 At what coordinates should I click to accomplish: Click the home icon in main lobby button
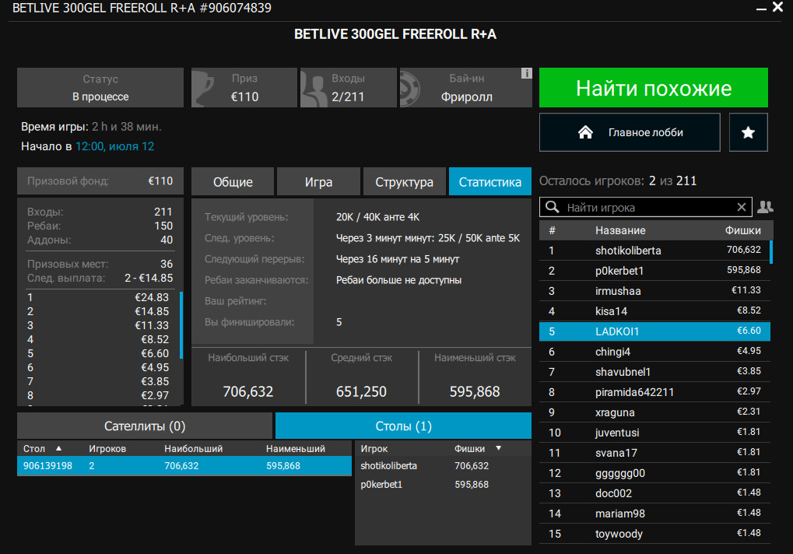click(586, 132)
